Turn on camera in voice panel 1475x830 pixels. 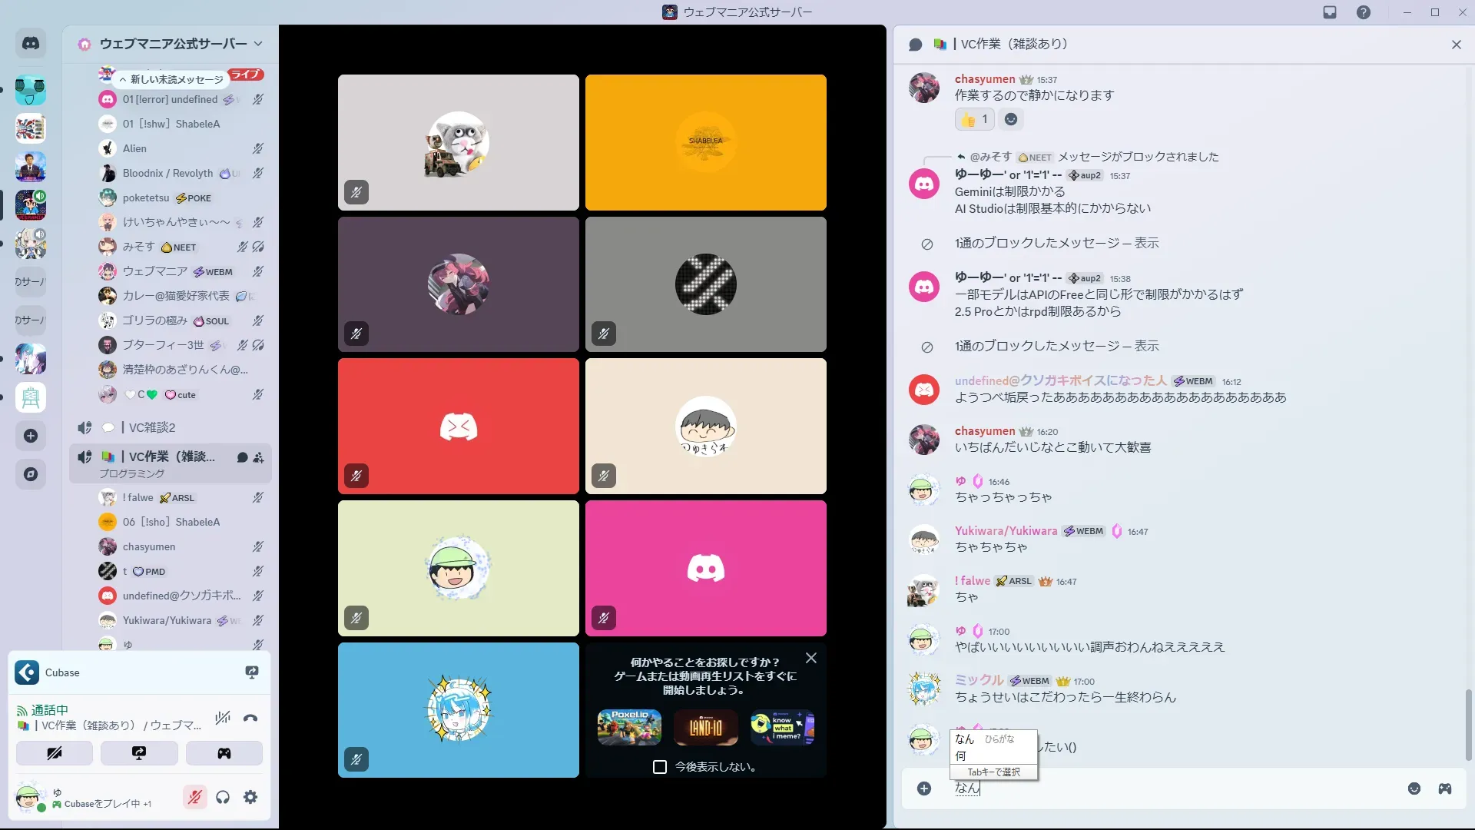click(x=55, y=753)
